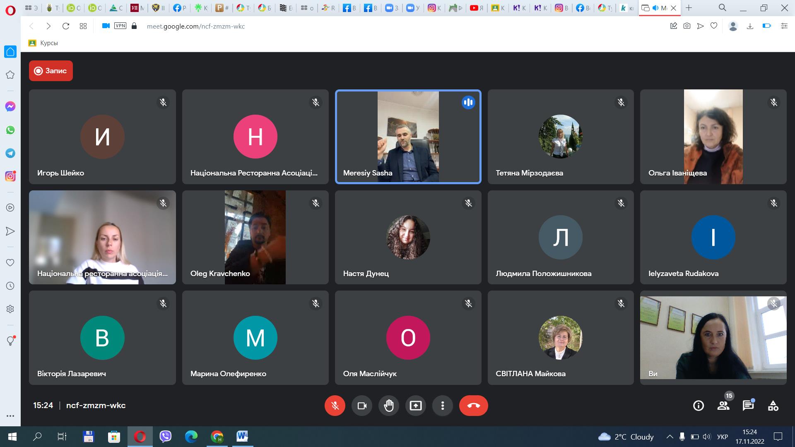Open more options three-dot menu
Image resolution: width=795 pixels, height=447 pixels.
(x=442, y=406)
